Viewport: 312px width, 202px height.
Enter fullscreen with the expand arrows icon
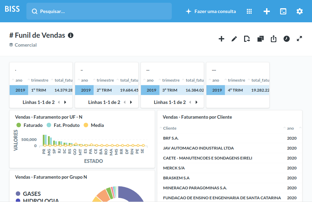(299, 39)
